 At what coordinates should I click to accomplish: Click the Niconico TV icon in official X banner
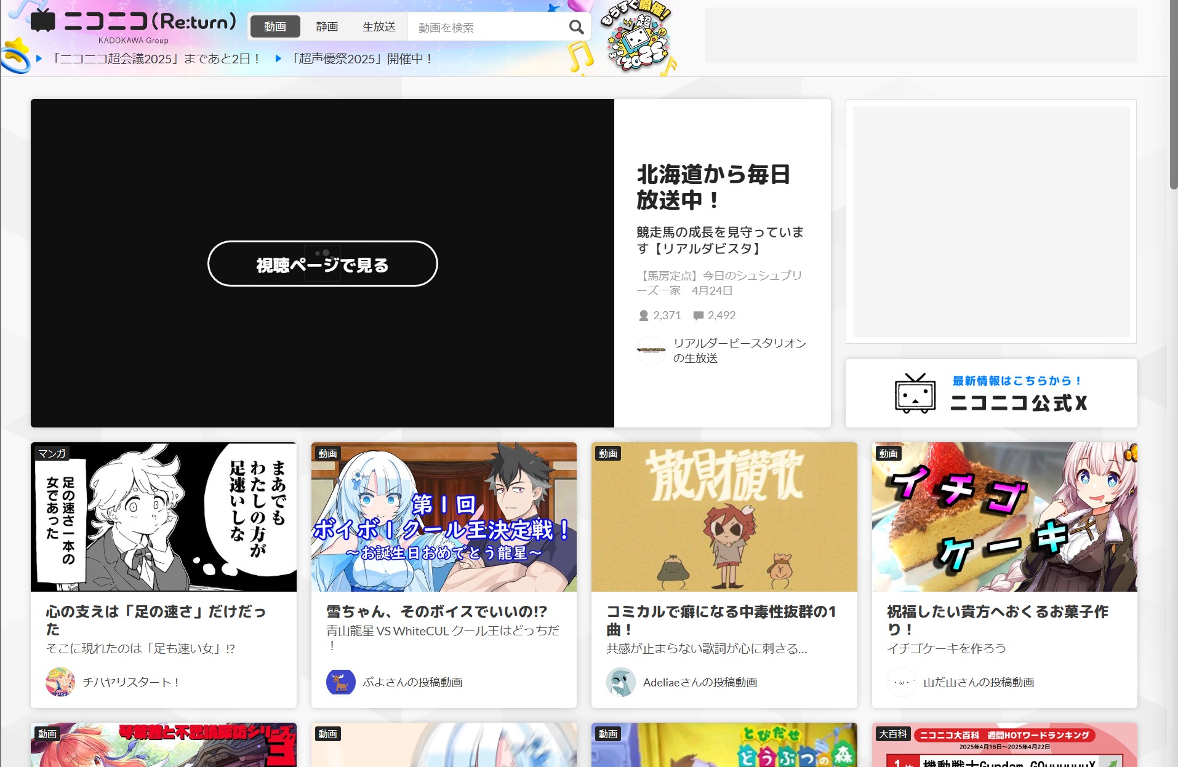pos(915,393)
